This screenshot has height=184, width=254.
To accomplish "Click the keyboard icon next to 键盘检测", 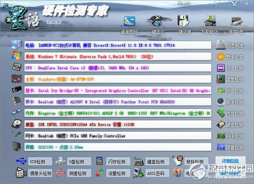I will tap(139, 161).
